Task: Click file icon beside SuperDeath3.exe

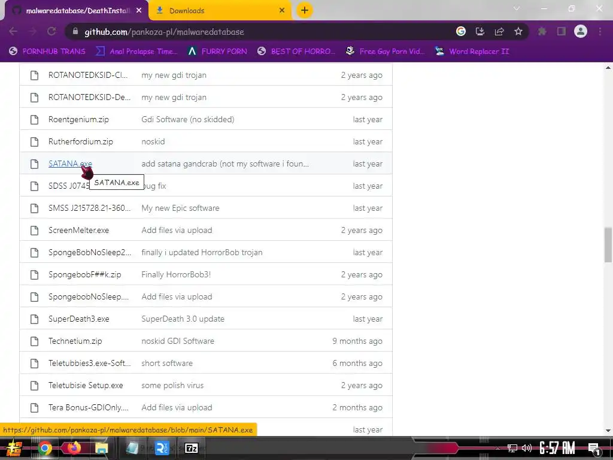Action: point(34,319)
